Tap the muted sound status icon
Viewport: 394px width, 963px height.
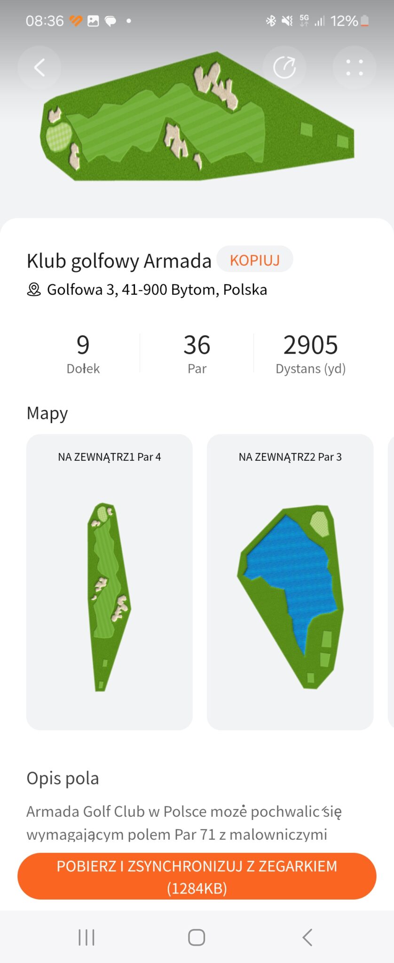pos(287,21)
